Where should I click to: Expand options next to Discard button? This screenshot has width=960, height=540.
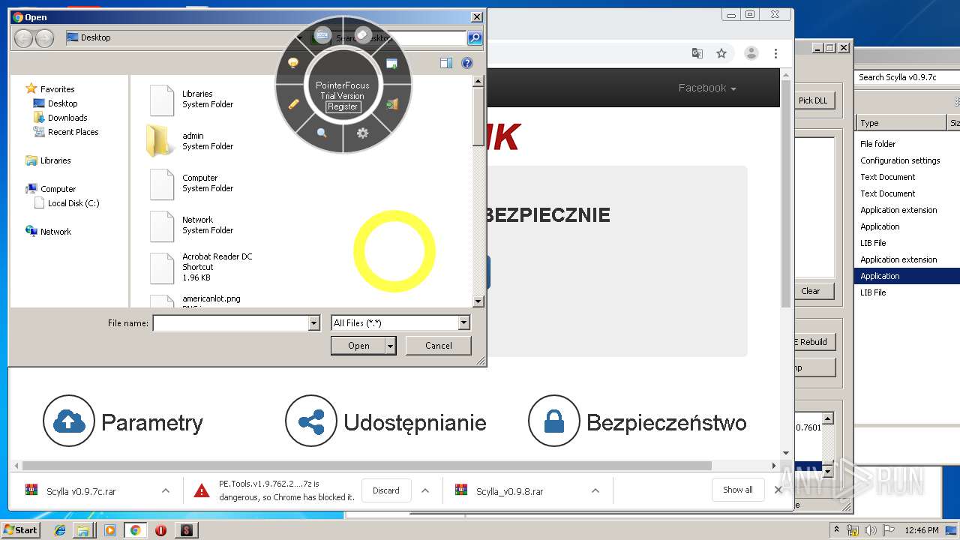425,491
